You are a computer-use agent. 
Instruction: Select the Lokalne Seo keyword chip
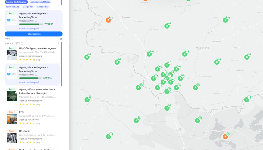click(x=43, y=7)
